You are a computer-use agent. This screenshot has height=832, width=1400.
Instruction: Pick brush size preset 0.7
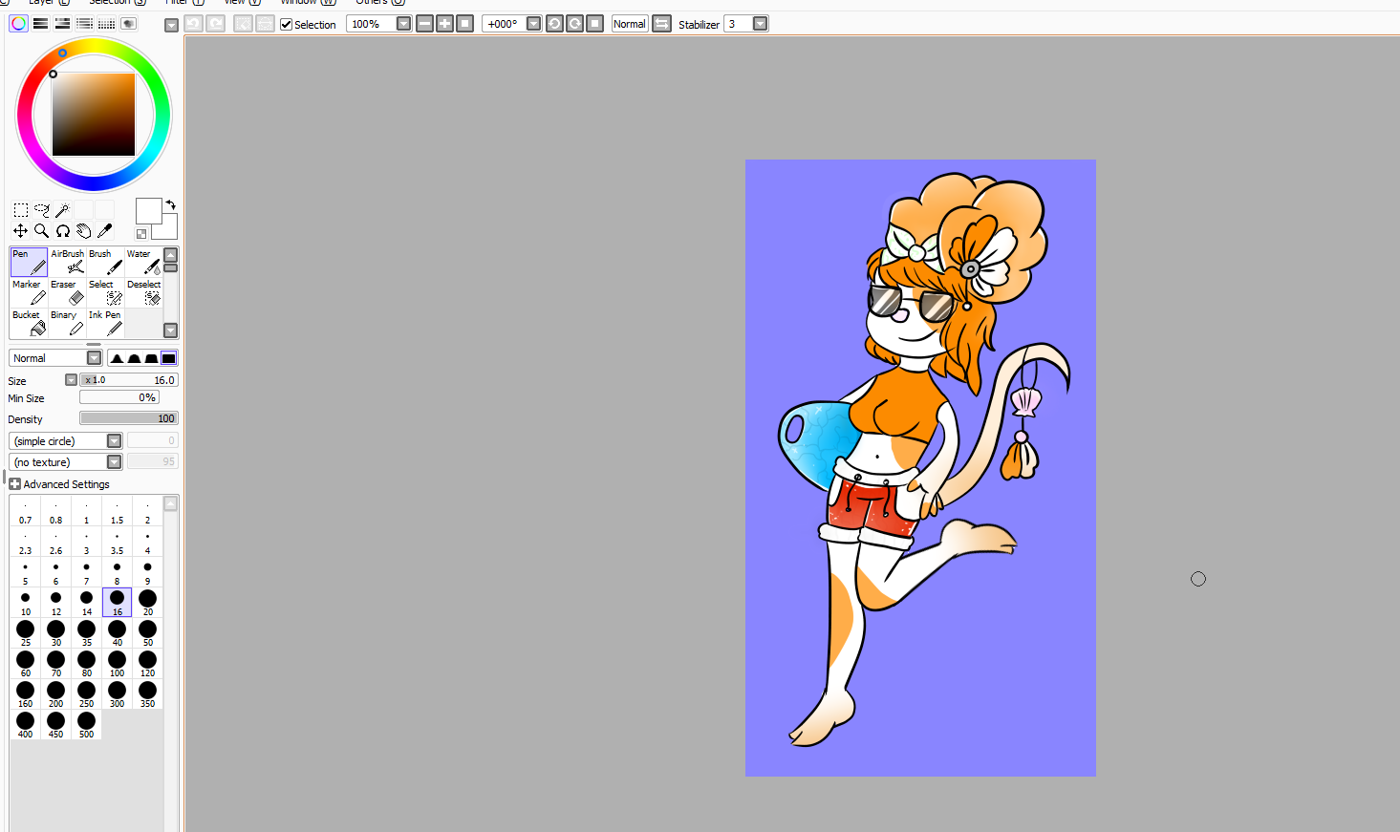[x=25, y=511]
